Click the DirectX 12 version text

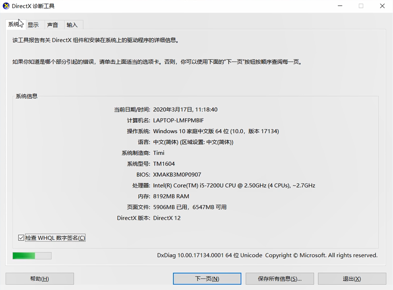pyautogui.click(x=167, y=218)
